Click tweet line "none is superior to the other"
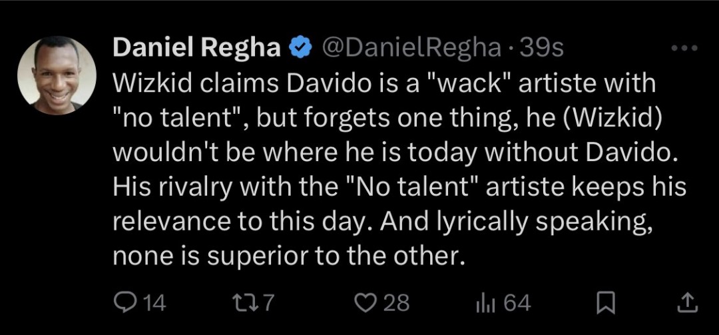The image size is (719, 335). 286,256
